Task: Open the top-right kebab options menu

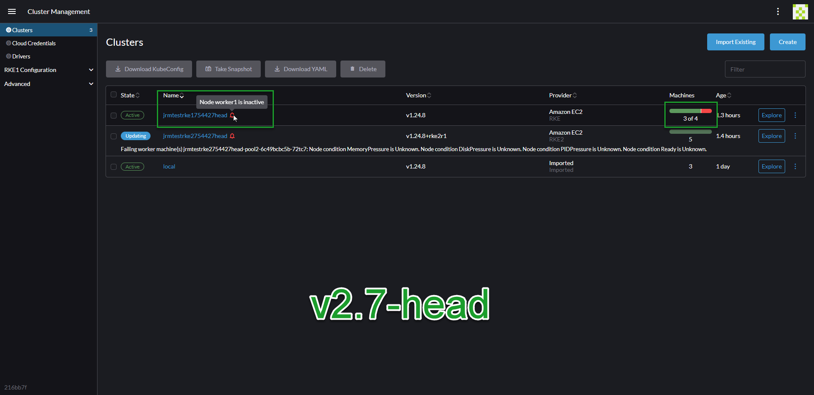Action: [778, 11]
